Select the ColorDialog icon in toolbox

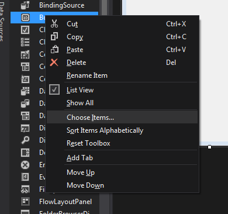[25, 54]
